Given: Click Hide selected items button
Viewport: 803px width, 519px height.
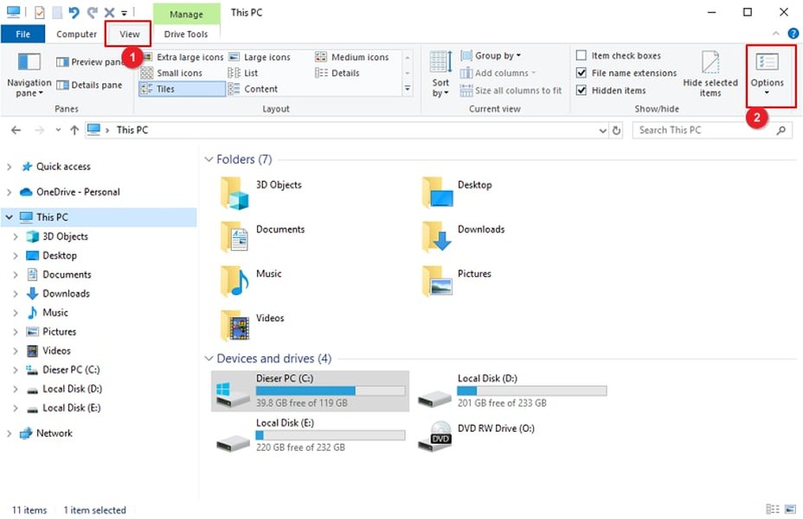Looking at the screenshot, I should [x=710, y=74].
